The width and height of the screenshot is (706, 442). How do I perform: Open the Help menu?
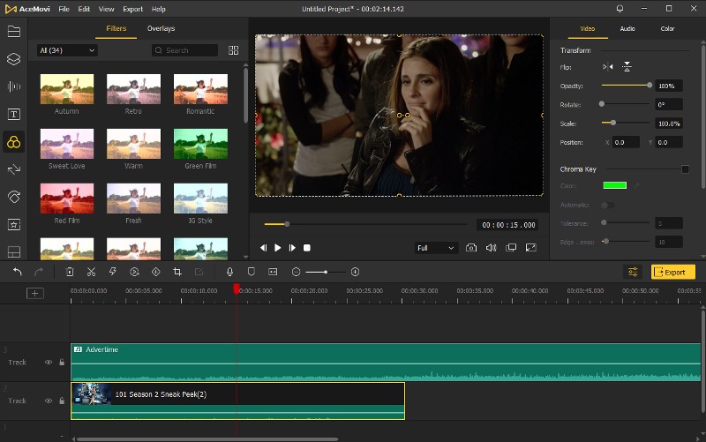159,9
